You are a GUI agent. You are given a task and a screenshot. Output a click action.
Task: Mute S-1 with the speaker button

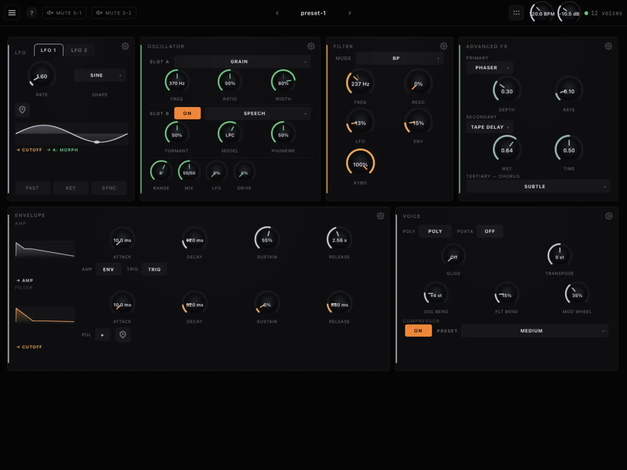tap(64, 13)
